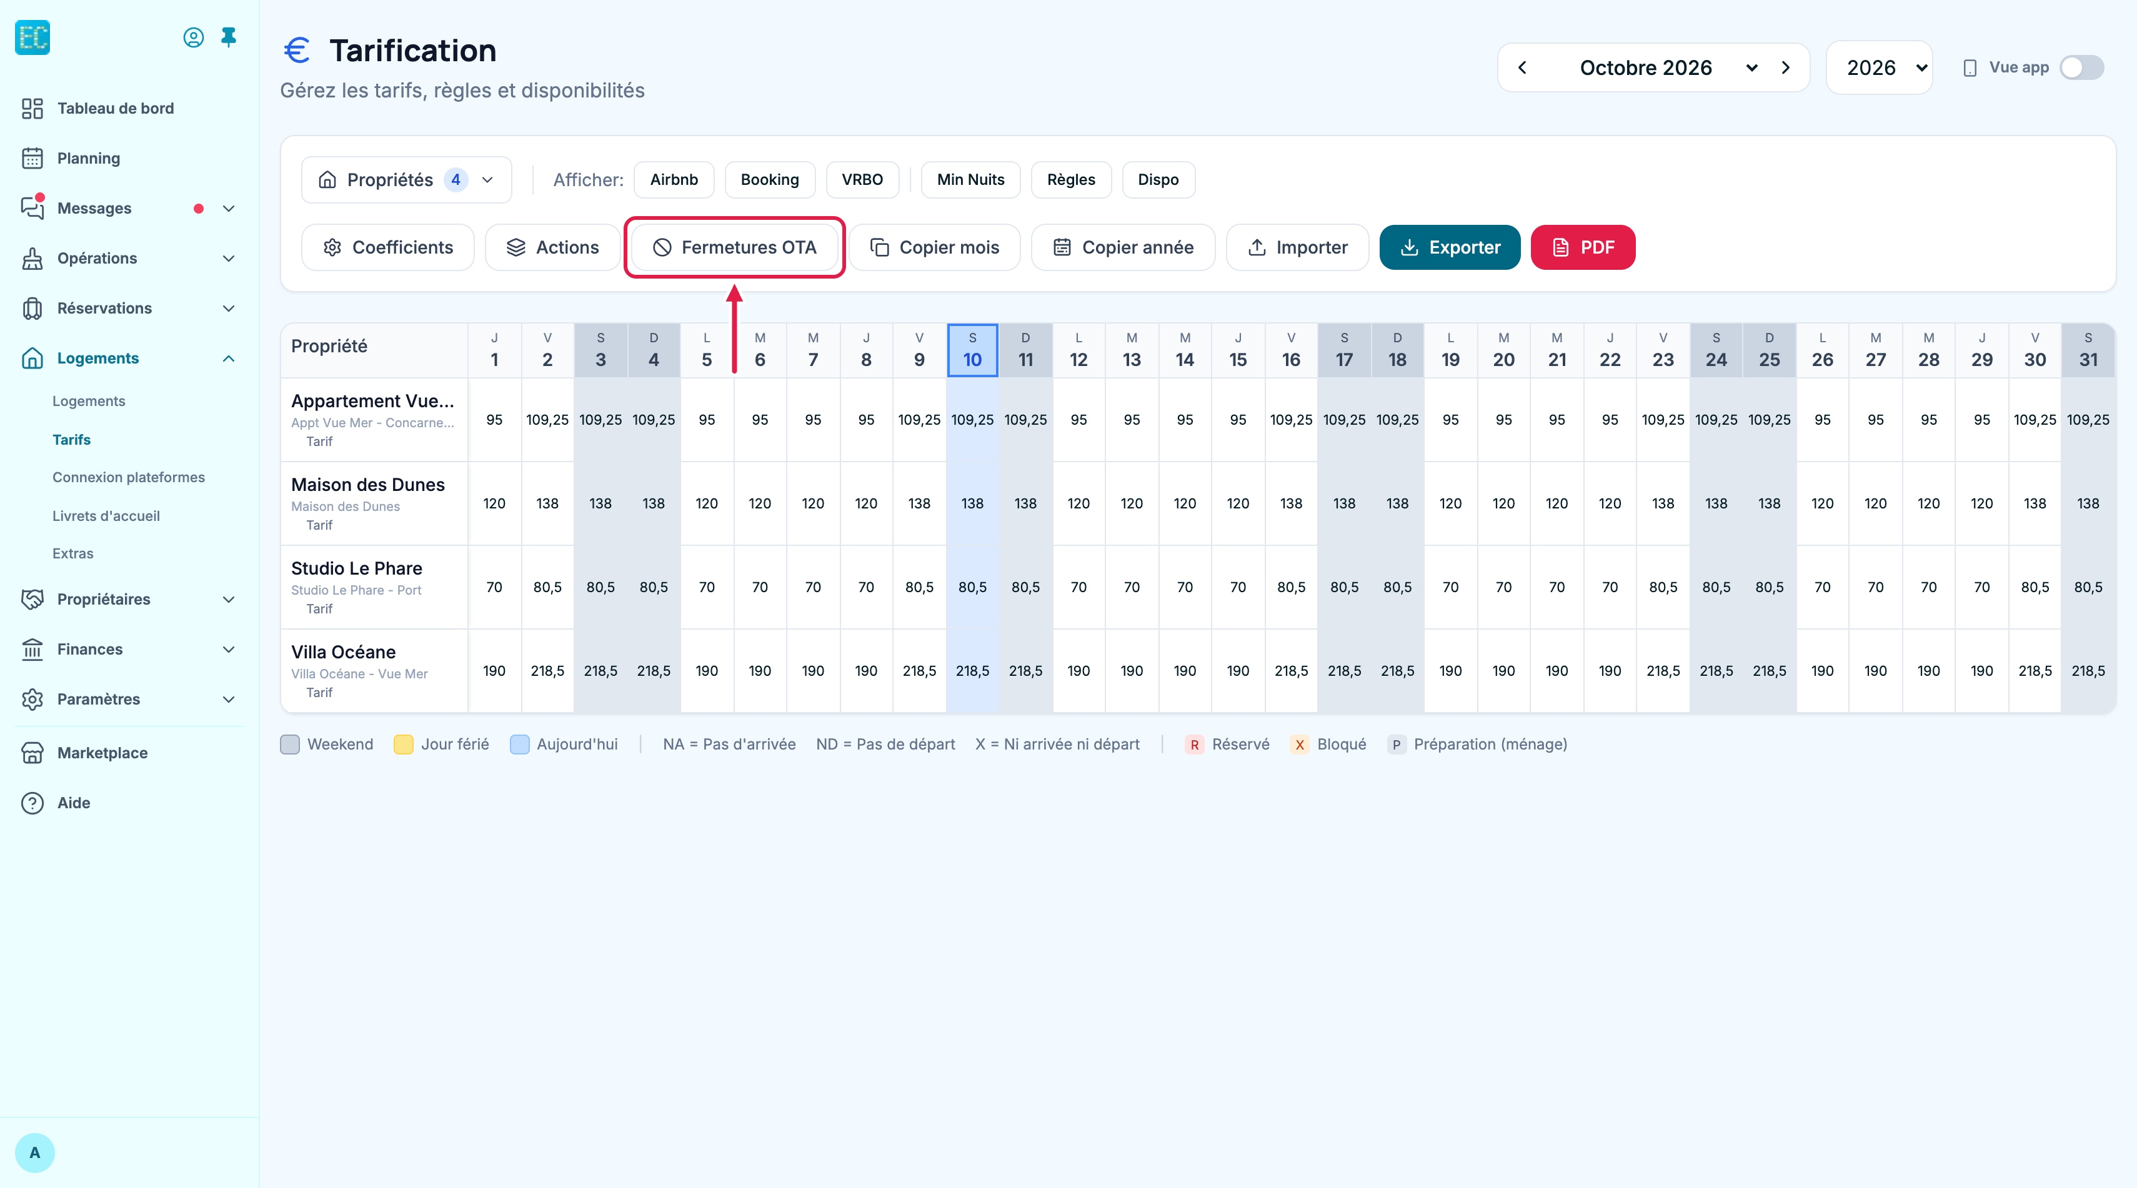Expand the Opérations menu chevron
Viewport: 2137px width, 1188px height.
point(229,259)
